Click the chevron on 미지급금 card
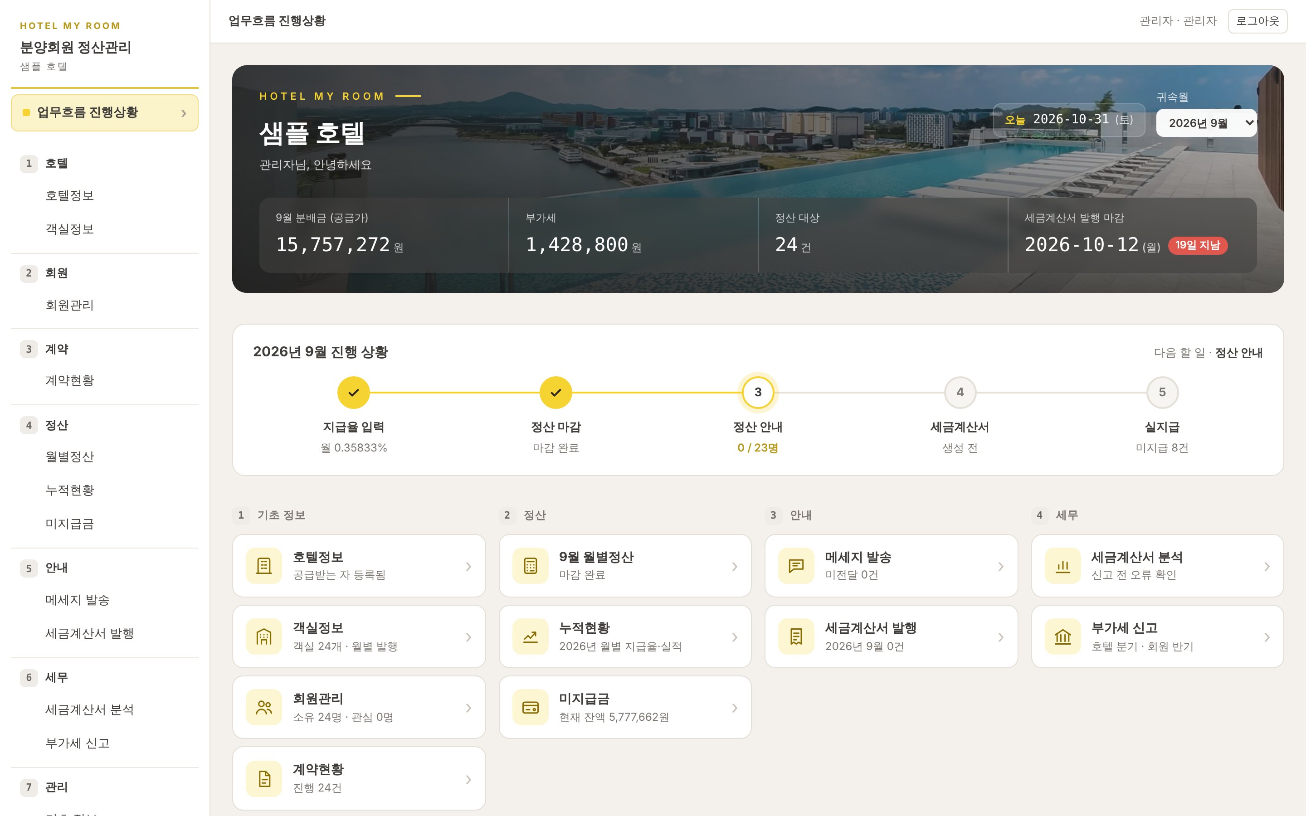 pyautogui.click(x=735, y=708)
